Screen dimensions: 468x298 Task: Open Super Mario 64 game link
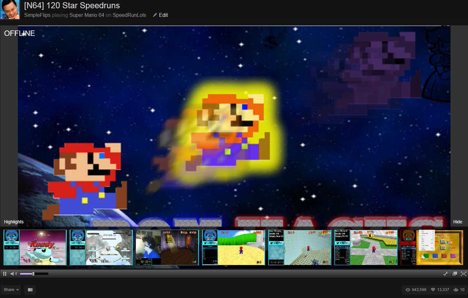click(87, 15)
